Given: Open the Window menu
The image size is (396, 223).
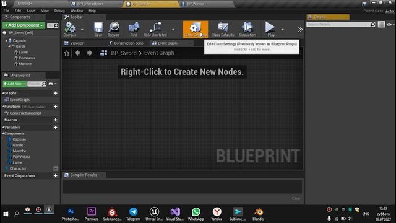Looking at the screenshot, I should pyautogui.click(x=77, y=11).
